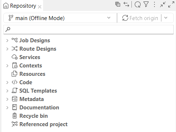The width and height of the screenshot is (176, 132).
Task: Expand the Code node
Action: (x=7, y=82)
